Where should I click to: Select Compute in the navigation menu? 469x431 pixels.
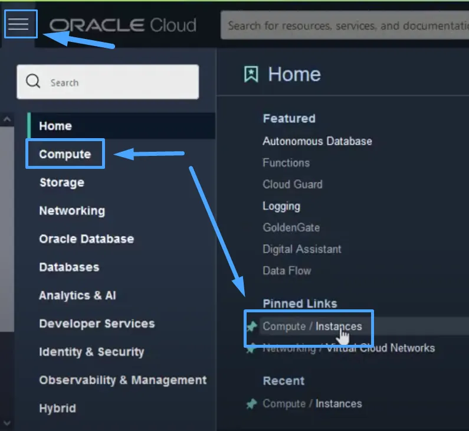pyautogui.click(x=65, y=154)
